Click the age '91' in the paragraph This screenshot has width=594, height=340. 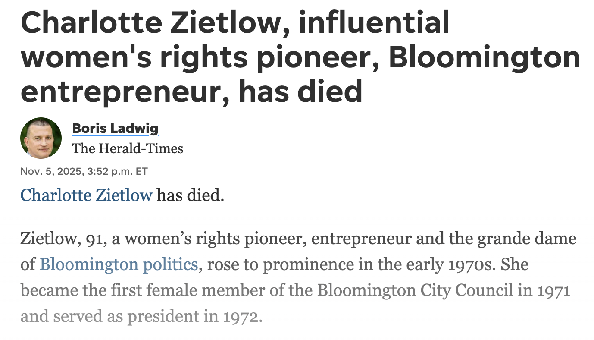(93, 239)
